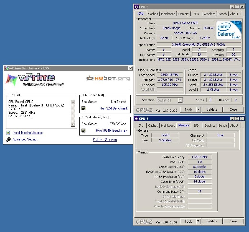Click the floppy save icon for 32M score

tap(83, 108)
